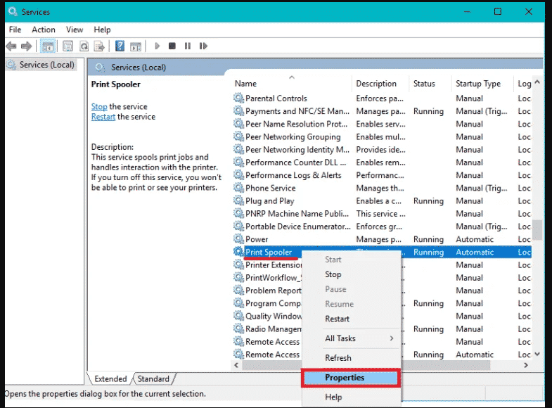Viewport: 552px width, 408px height.
Task: Select the Peer Networking Grouping service
Action: coord(382,136)
